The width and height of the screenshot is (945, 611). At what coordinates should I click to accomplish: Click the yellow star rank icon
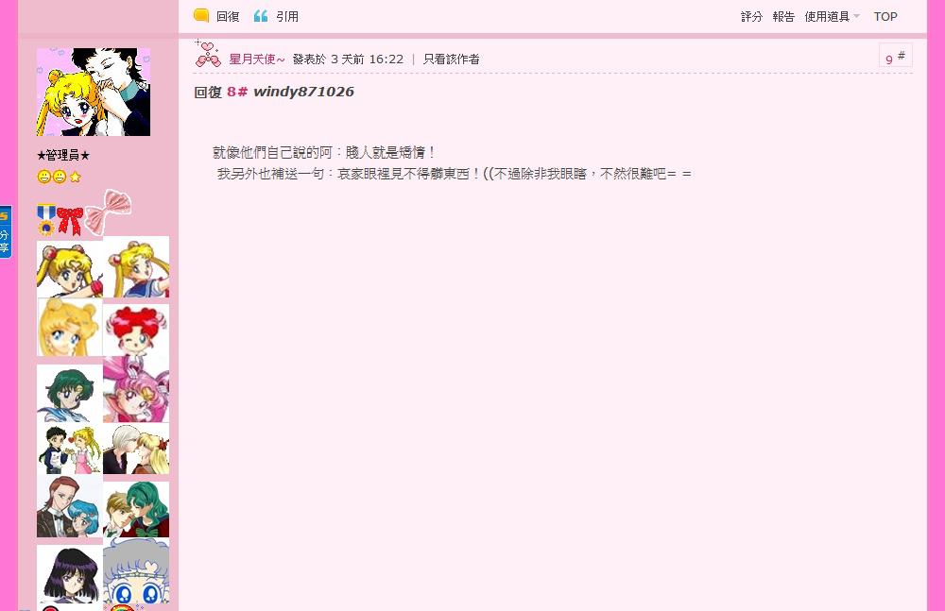coord(76,177)
